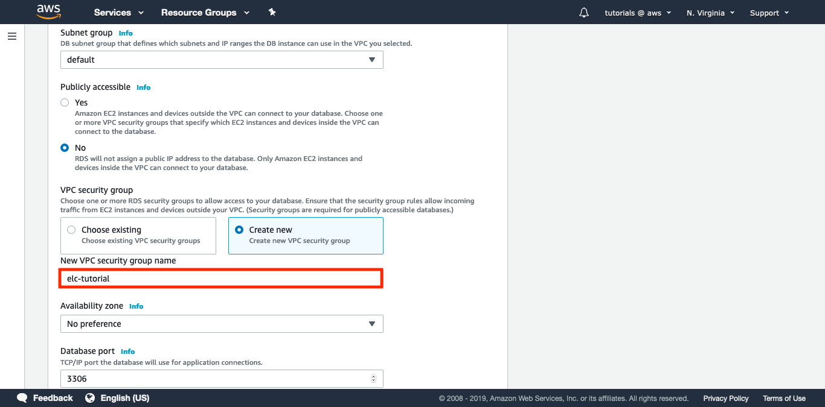Select Create new VPC security group
The height and width of the screenshot is (407, 825).
point(239,230)
